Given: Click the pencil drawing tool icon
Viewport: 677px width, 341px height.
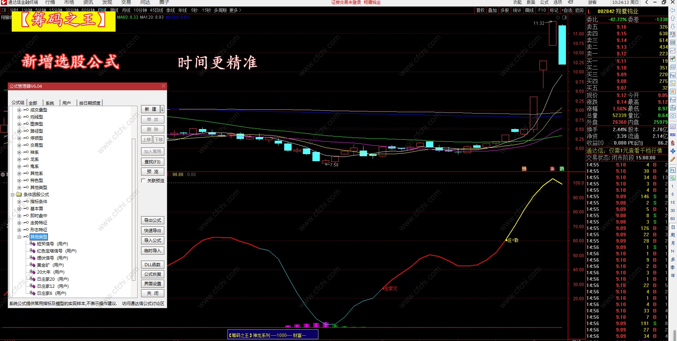Looking at the screenshot, I should [x=673, y=159].
